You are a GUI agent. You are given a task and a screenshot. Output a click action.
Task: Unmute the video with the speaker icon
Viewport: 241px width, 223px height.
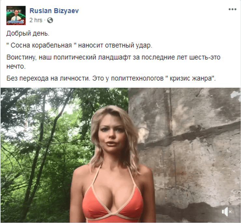225,212
